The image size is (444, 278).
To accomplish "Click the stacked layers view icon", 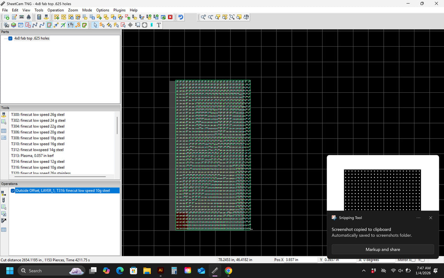I will pos(13,25).
